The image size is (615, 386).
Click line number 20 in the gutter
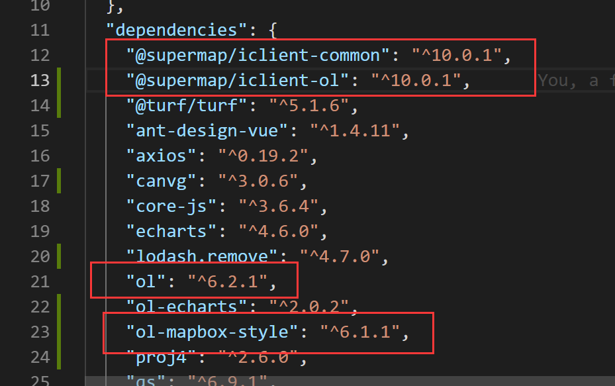(40, 256)
